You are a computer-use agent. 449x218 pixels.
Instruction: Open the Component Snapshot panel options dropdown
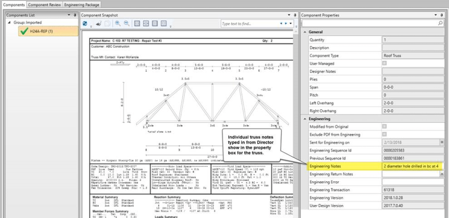pos(290,15)
